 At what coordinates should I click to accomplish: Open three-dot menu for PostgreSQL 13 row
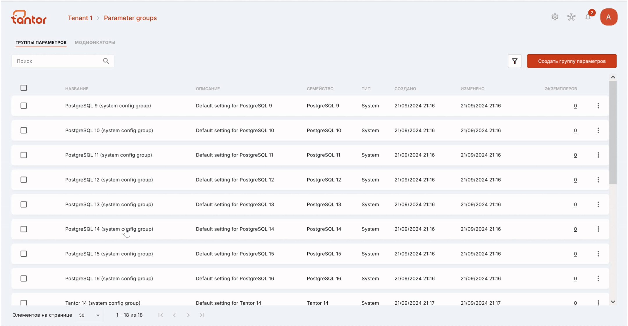click(x=598, y=204)
